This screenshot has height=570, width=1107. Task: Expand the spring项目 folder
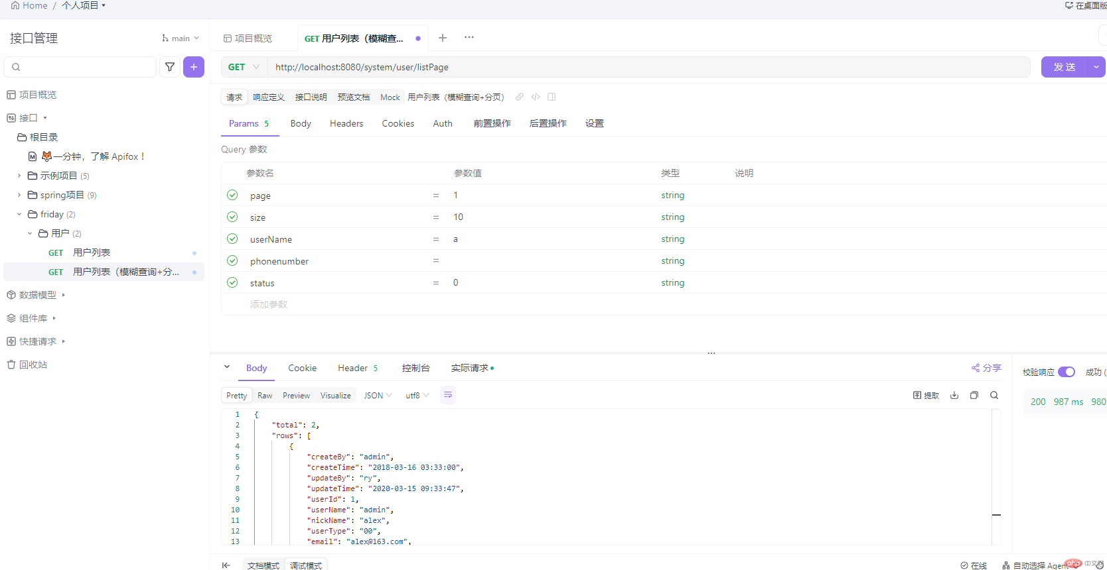coord(19,195)
